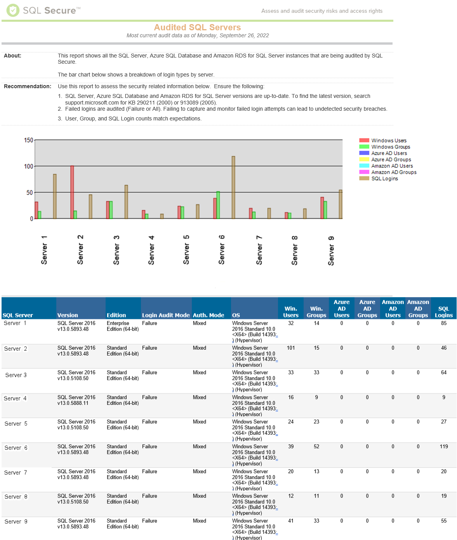
Task: Click the Azure AD Groups yellow legend swatch
Action: [364, 159]
